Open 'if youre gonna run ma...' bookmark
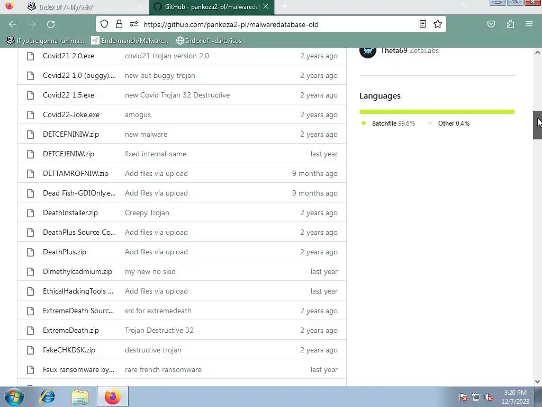542x407 pixels. coord(46,40)
